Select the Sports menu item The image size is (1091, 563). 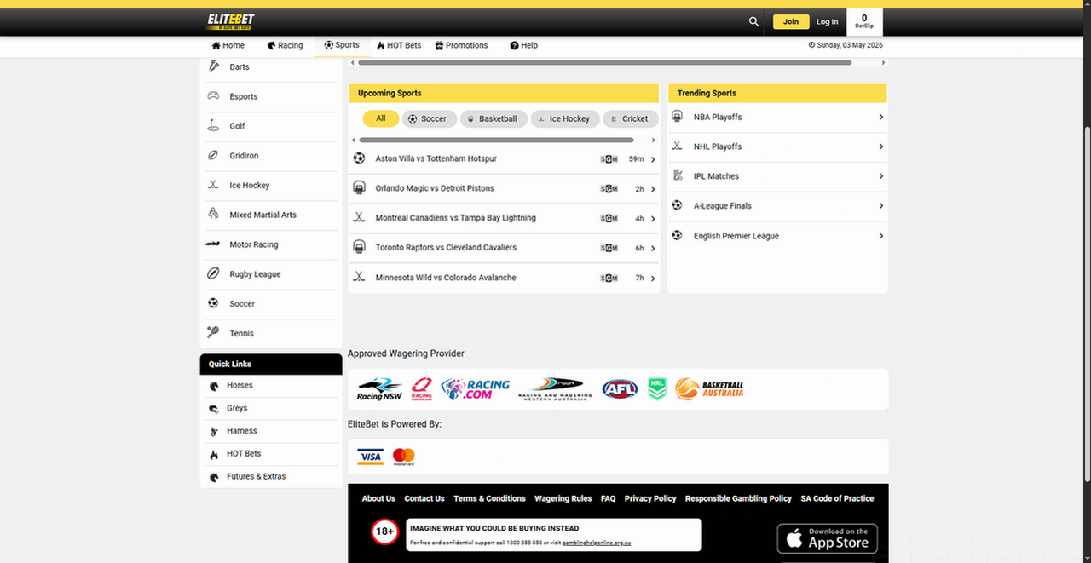pos(342,45)
